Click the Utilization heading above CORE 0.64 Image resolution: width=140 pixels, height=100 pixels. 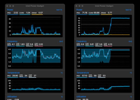(x=12, y=96)
